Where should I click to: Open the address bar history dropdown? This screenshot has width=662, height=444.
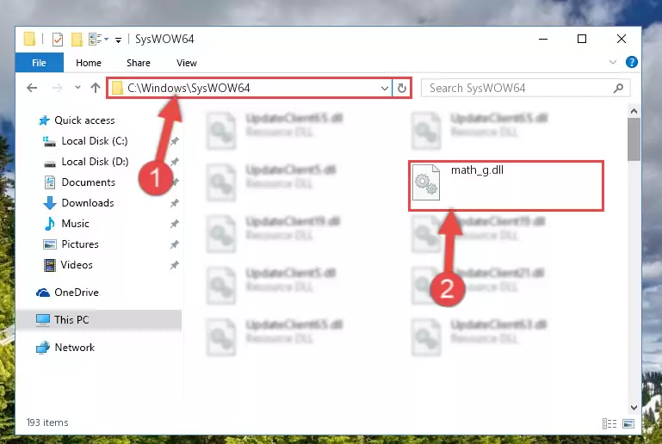[x=385, y=89]
